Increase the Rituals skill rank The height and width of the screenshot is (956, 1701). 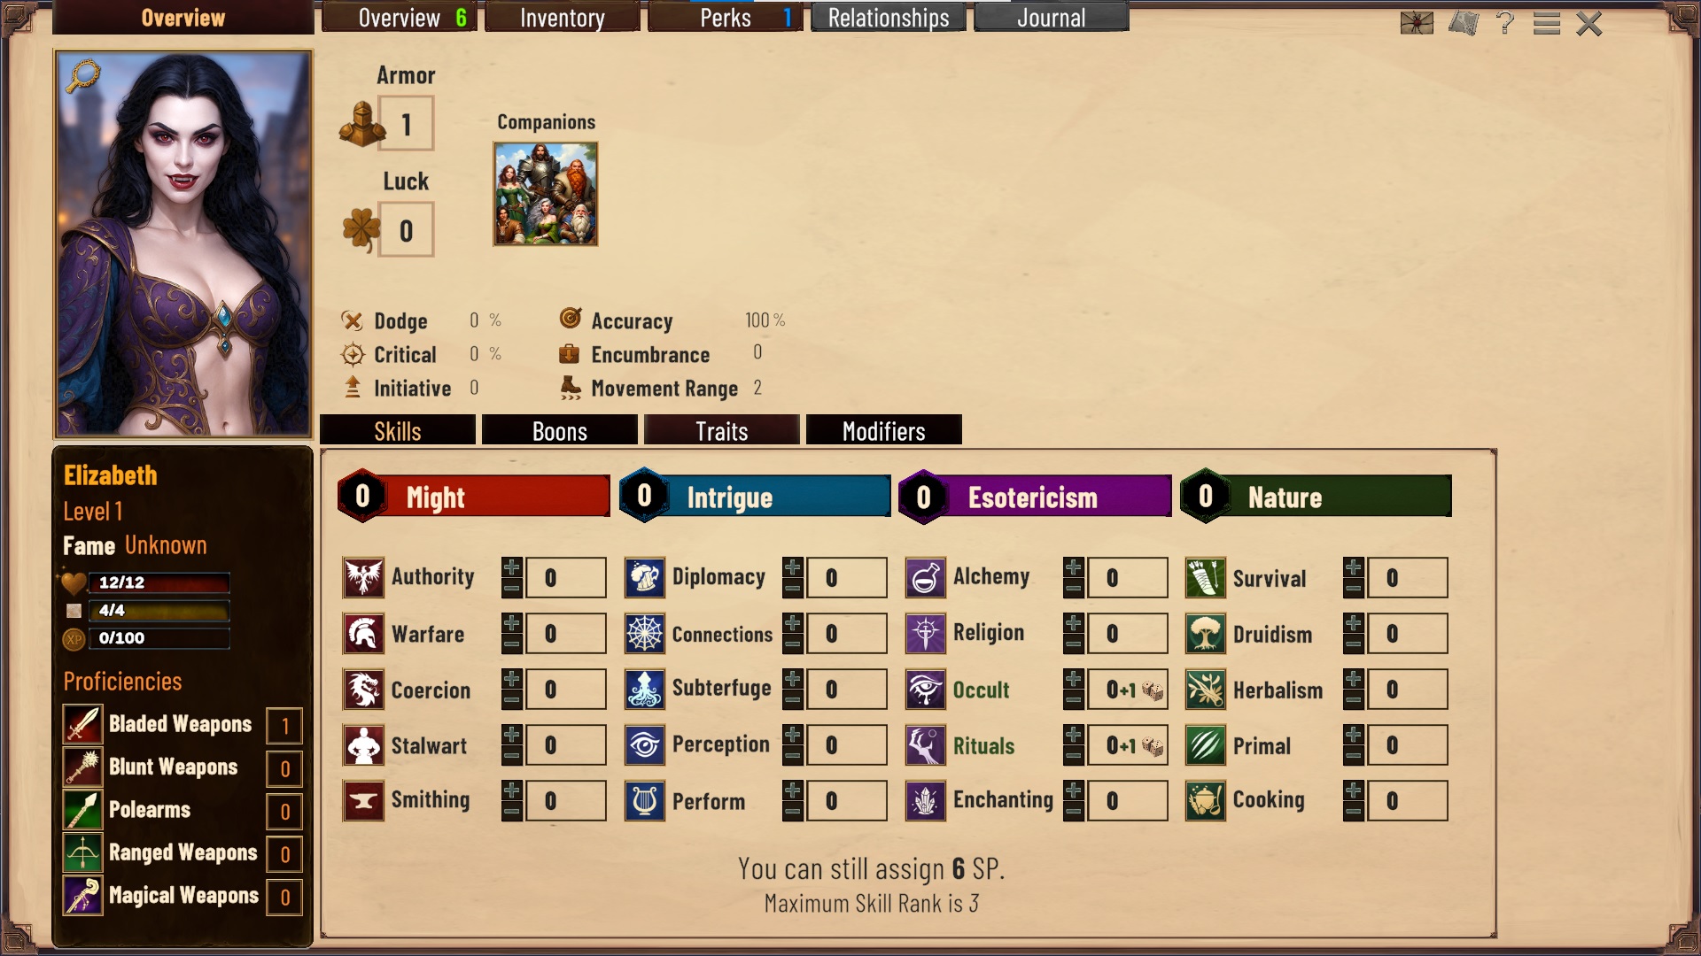pos(1073,735)
